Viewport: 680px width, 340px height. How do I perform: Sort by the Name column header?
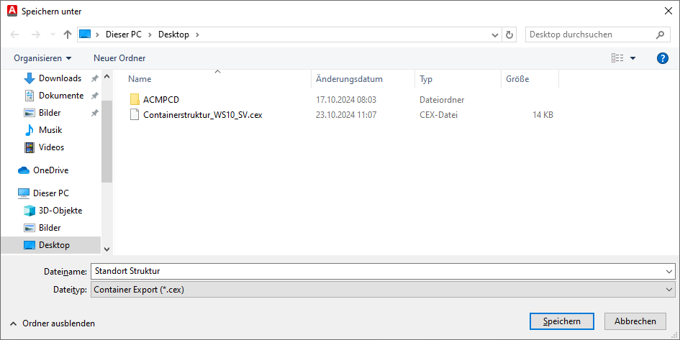point(140,79)
